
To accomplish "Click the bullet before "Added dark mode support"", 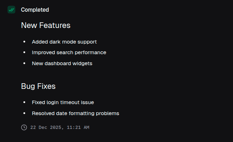I will tap(24, 42).
